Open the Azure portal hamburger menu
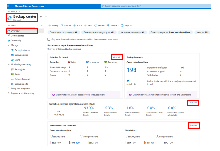 [x=8, y=6]
